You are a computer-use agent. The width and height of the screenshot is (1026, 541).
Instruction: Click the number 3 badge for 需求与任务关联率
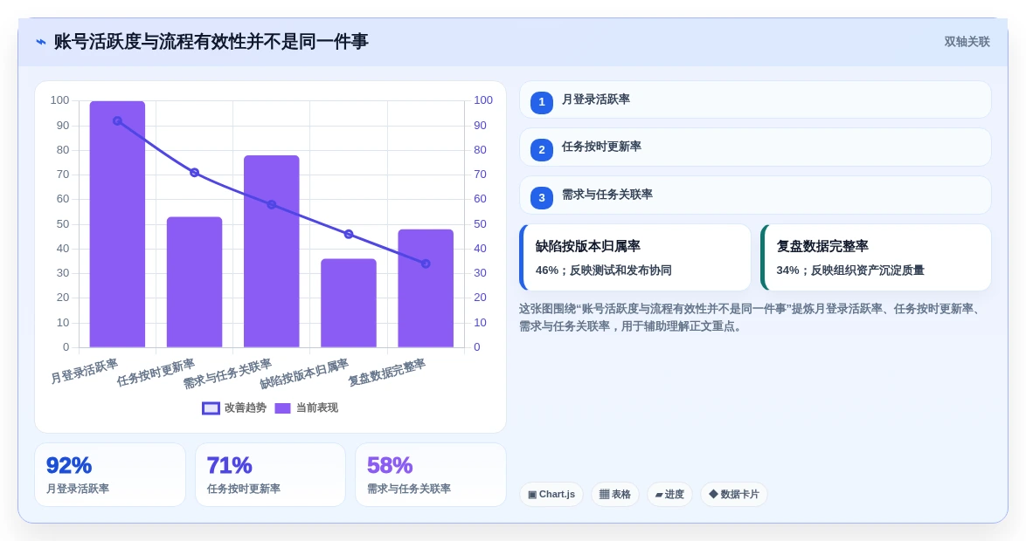(x=542, y=197)
